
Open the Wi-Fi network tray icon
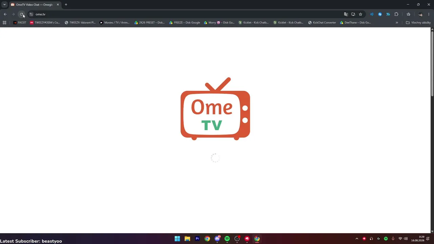(400, 239)
